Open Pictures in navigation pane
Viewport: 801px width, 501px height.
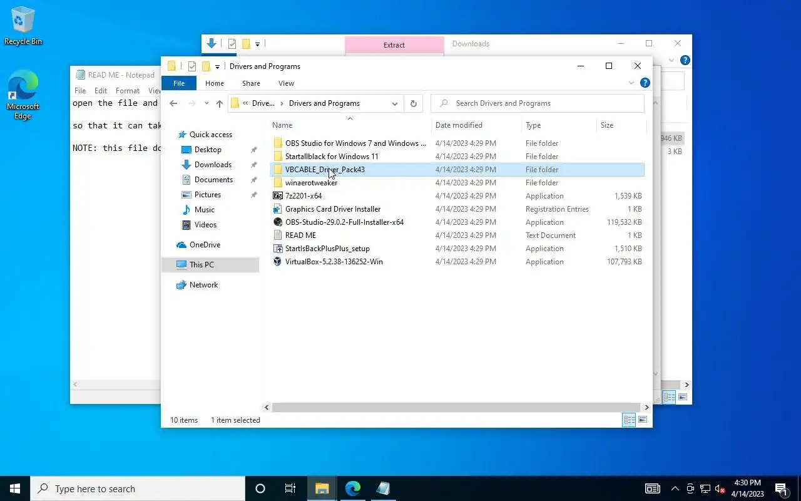pos(208,195)
